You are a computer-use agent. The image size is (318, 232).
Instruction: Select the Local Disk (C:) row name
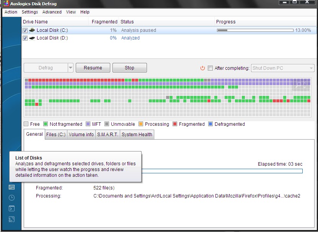(x=52, y=30)
